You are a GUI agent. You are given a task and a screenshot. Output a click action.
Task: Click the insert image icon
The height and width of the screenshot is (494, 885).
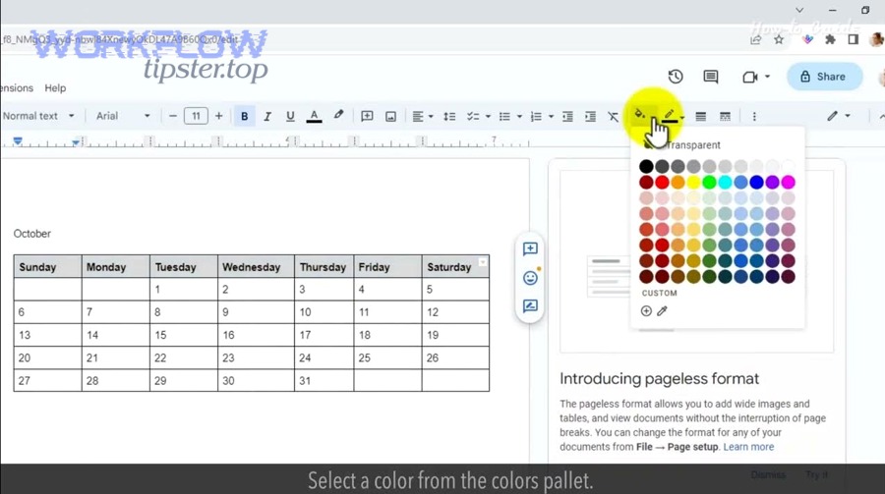coord(390,116)
